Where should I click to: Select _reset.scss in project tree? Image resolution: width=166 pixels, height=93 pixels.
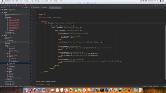[x=13, y=60]
